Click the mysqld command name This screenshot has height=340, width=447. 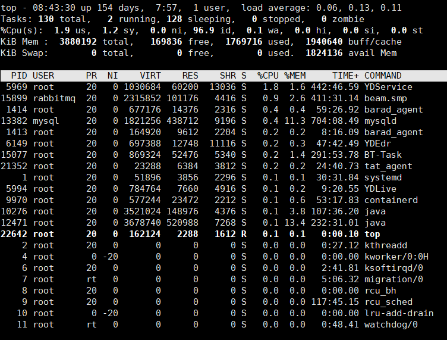coord(380,121)
